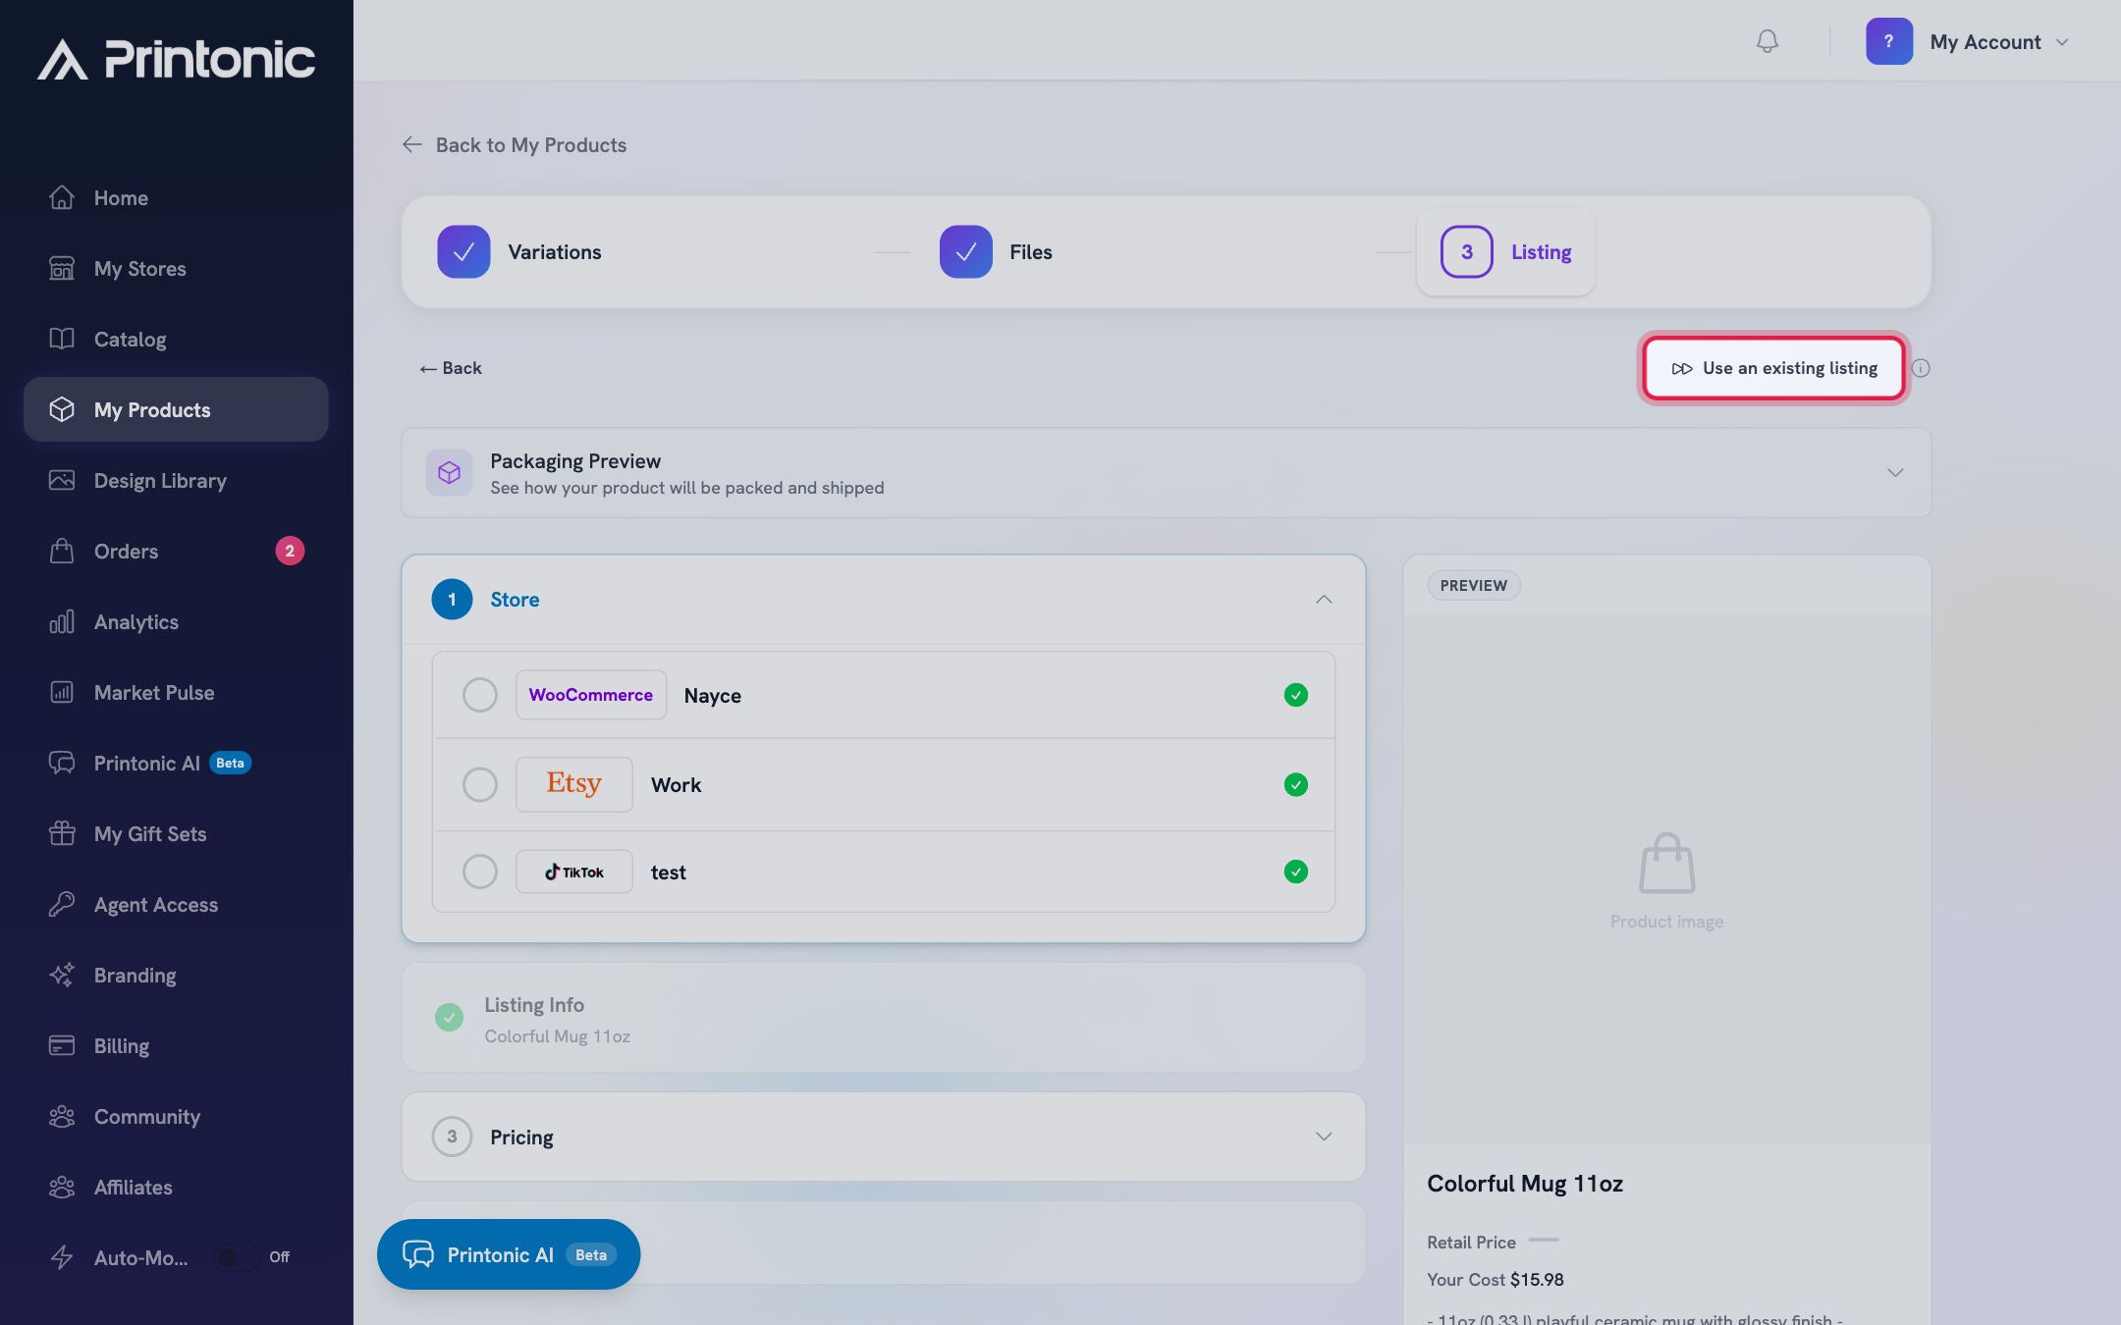This screenshot has height=1325, width=2121.
Task: Go to the Listing step tab
Action: tap(1505, 252)
